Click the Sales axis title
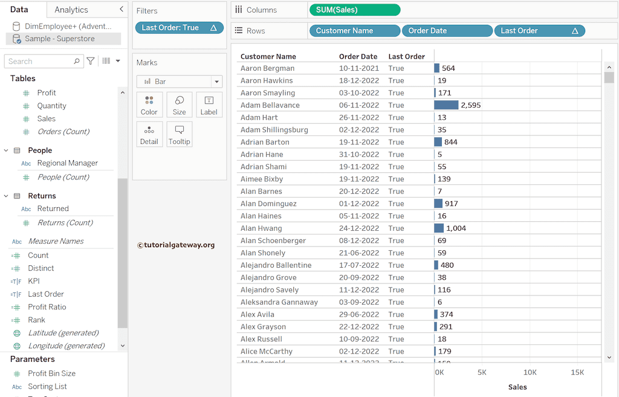The image size is (619, 397). (517, 387)
